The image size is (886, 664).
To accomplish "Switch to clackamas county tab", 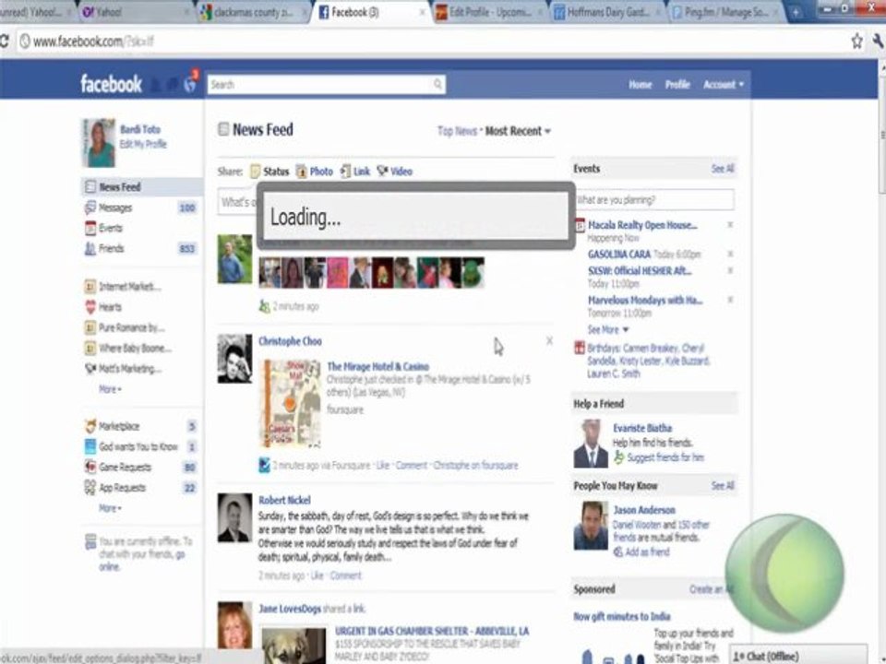I will point(252,12).
